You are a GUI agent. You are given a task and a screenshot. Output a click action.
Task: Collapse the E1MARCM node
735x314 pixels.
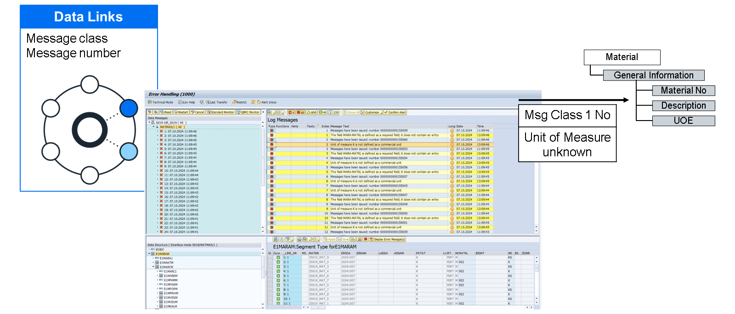tap(153, 267)
